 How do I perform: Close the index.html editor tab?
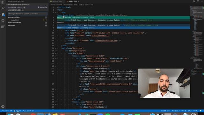click(x=79, y=1)
